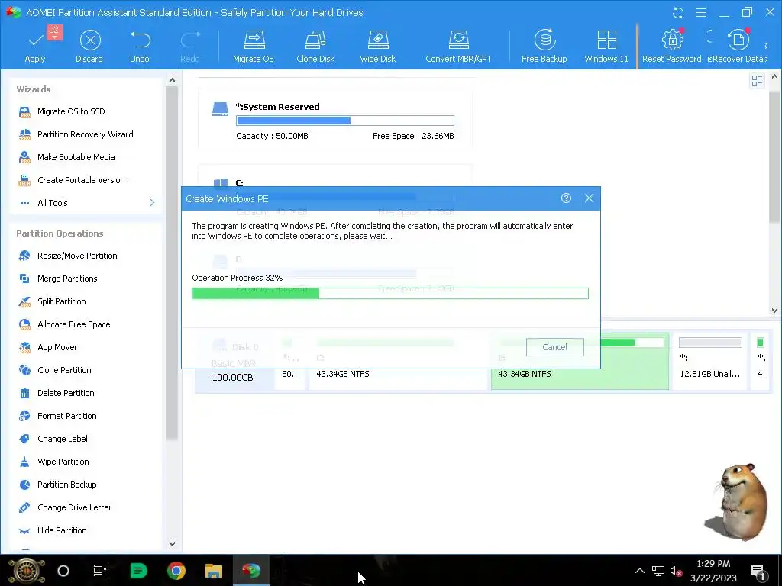Open All Tools entry
The height and width of the screenshot is (586, 782).
pos(52,203)
